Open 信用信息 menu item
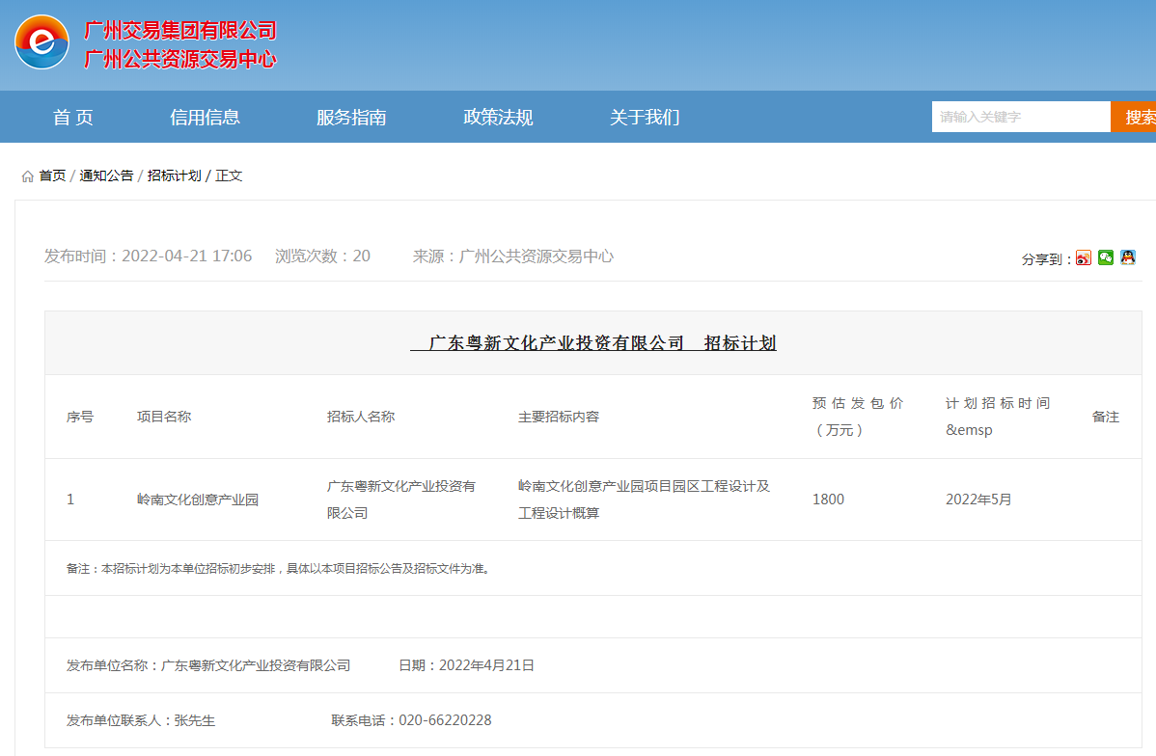 pyautogui.click(x=205, y=117)
